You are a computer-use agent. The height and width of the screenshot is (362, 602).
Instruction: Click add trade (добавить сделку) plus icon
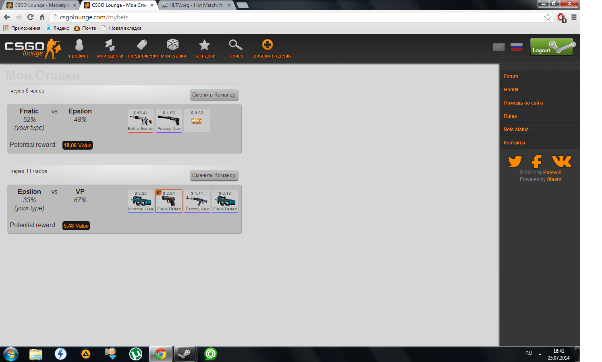click(268, 45)
